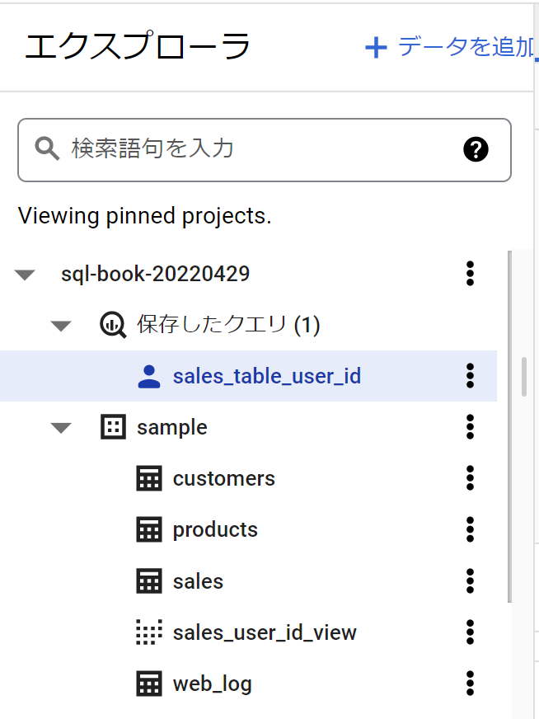This screenshot has height=719, width=539.
Task: Open the sales_user_id_view view
Action: pyautogui.click(x=265, y=632)
